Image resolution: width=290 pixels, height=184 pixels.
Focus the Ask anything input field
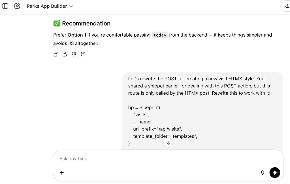[168, 159]
